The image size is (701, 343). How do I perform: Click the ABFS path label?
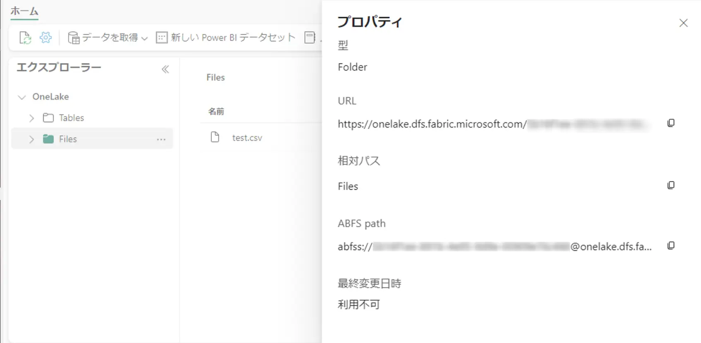[x=362, y=224]
